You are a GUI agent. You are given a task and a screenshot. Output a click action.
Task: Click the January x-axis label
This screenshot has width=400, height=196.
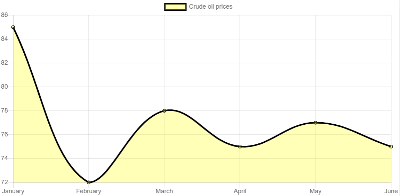tap(13, 191)
